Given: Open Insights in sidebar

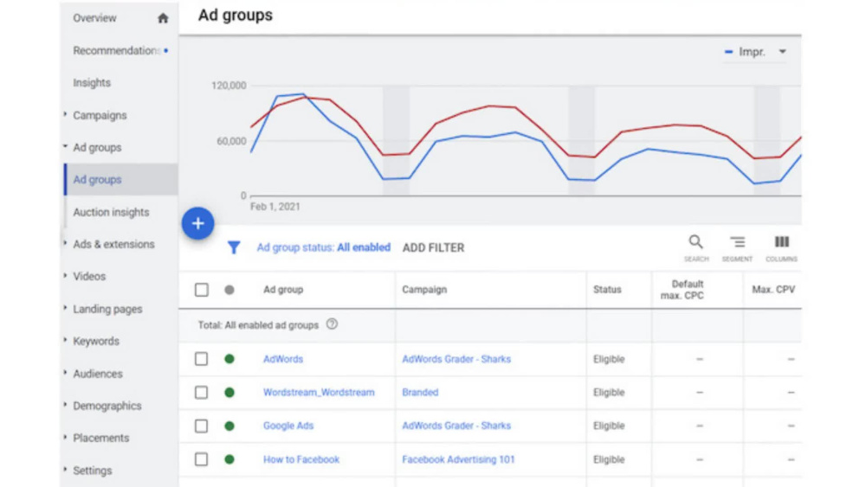Looking at the screenshot, I should [92, 83].
